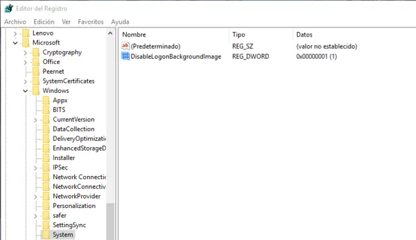
Task: Click the DataCollection folder icon
Action: (46, 129)
